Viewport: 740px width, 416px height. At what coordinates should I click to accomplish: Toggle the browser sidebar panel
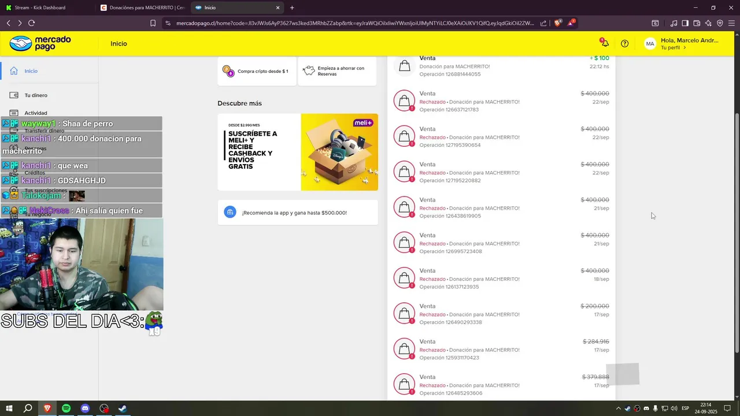pos(685,23)
